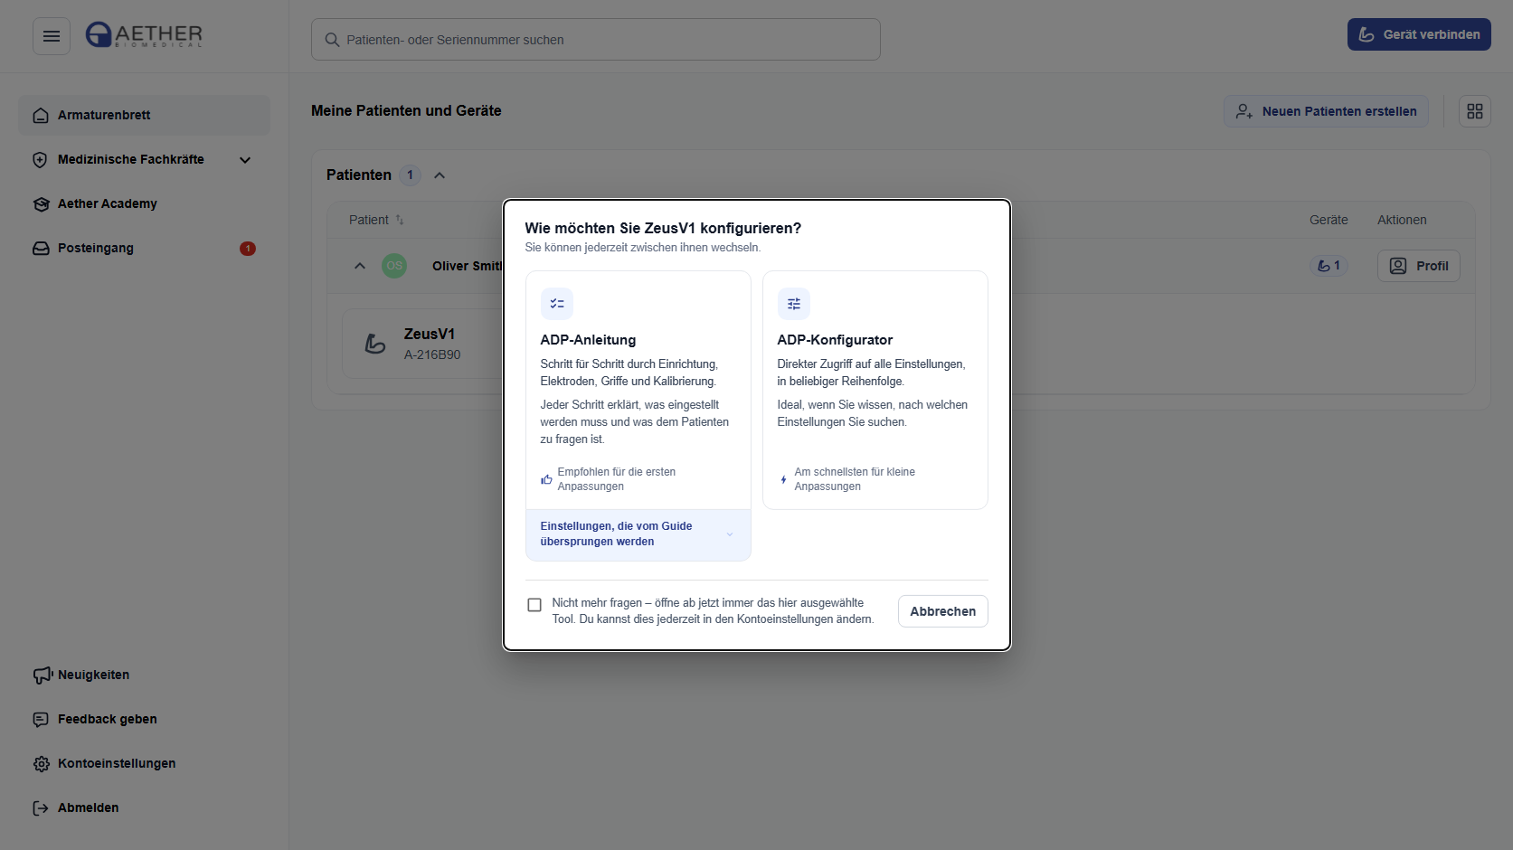This screenshot has height=850, width=1513.
Task: Click the lightning bolt icon
Action: (x=783, y=479)
